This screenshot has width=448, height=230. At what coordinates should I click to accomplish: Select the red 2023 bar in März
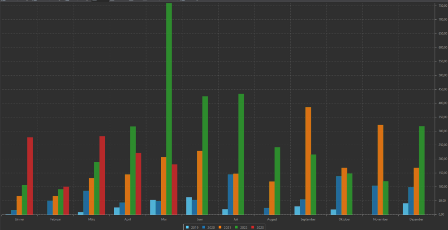coord(102,175)
